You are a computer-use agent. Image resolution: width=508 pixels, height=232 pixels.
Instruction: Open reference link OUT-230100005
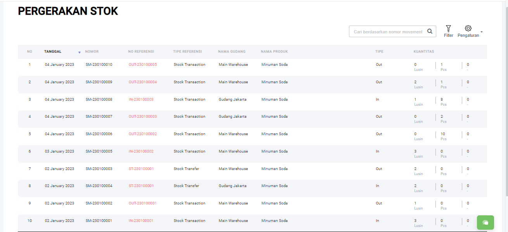[x=143, y=65]
